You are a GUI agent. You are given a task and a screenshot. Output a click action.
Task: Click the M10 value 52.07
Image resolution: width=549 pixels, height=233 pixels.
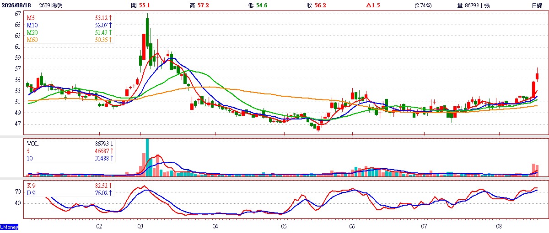pos(101,25)
